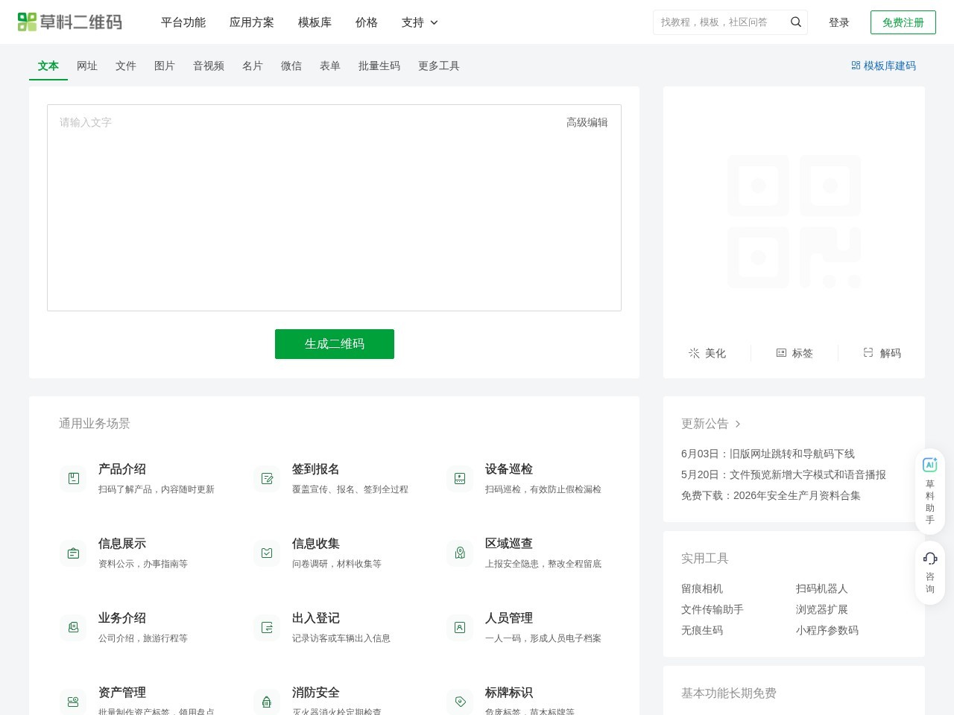Click the 更新公告 heading text

tap(705, 424)
